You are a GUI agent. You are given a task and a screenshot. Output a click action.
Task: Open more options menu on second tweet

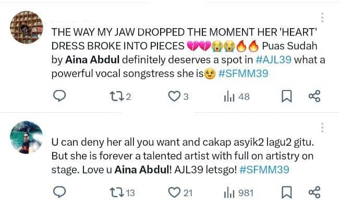point(322,128)
